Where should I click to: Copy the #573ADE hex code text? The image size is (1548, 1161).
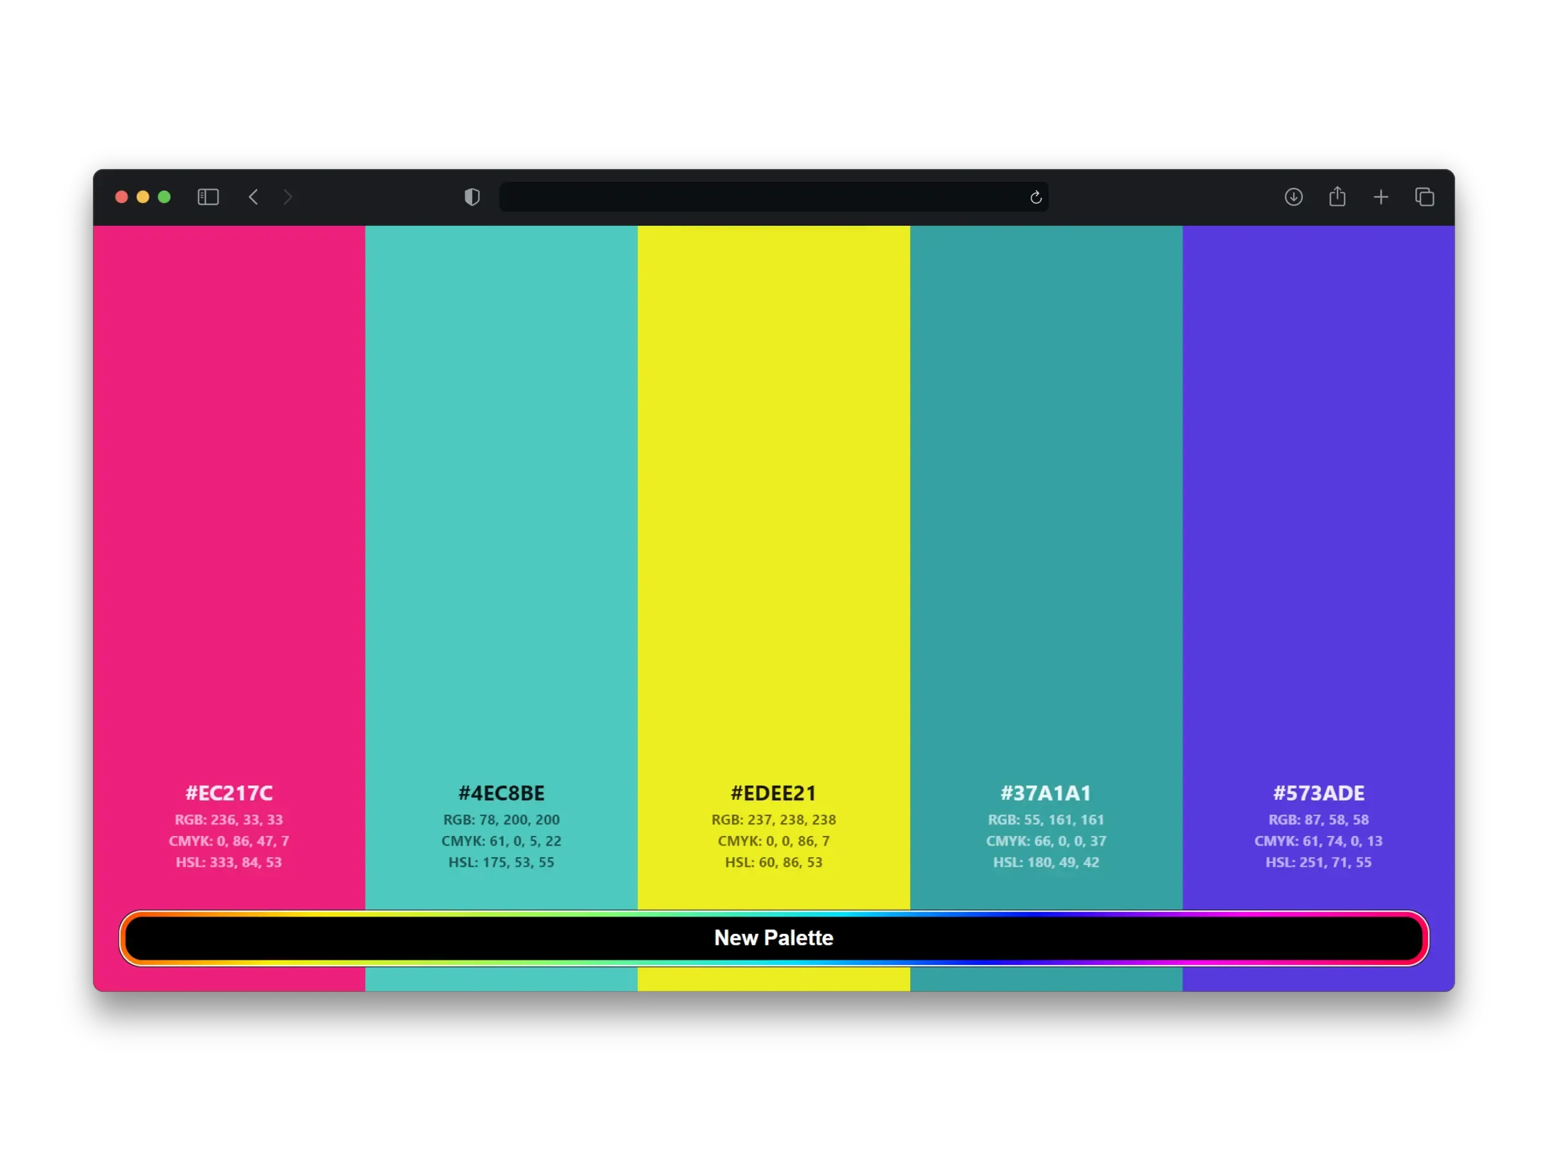click(x=1318, y=793)
